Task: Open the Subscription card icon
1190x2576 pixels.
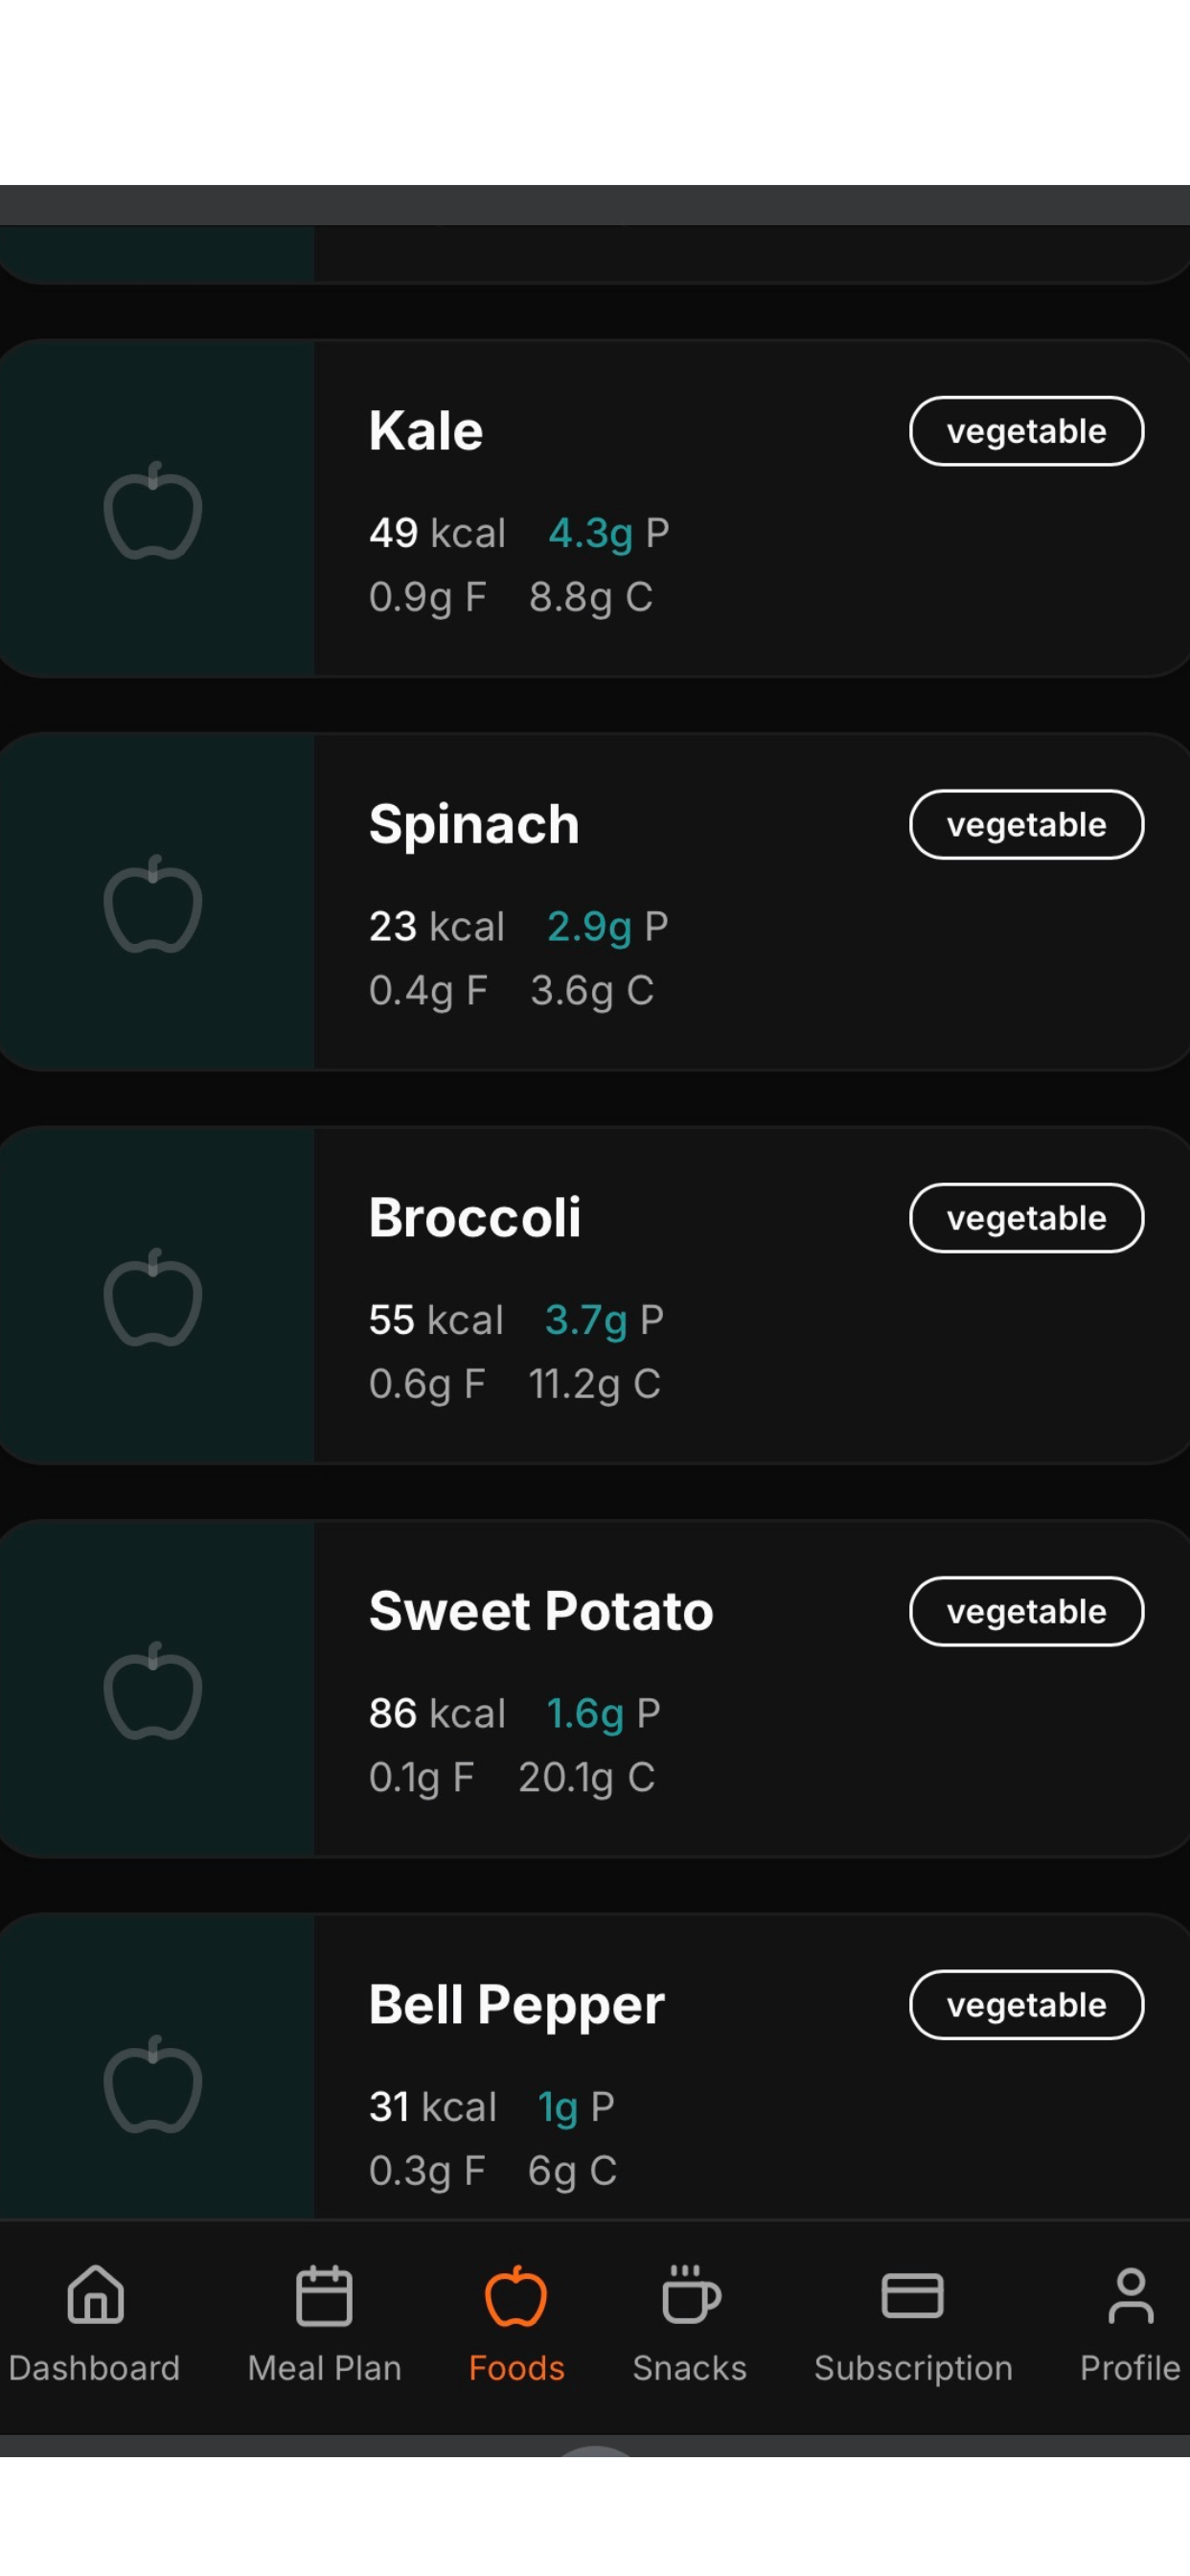Action: click(x=912, y=2294)
